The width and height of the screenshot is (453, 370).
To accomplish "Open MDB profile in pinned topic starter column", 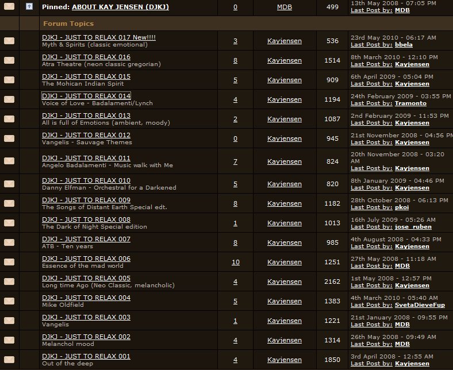I will point(285,7).
